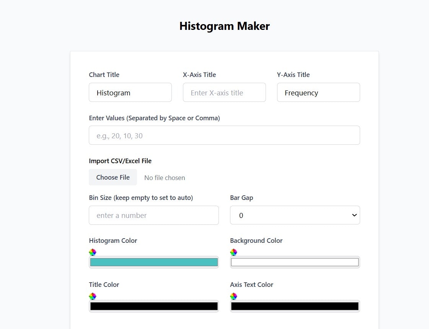The width and height of the screenshot is (429, 329).
Task: Open the Title Color rainbow picker icon
Action: 92,296
